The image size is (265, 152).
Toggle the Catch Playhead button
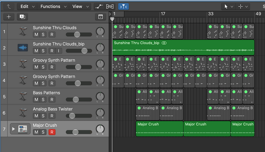[x=123, y=7]
